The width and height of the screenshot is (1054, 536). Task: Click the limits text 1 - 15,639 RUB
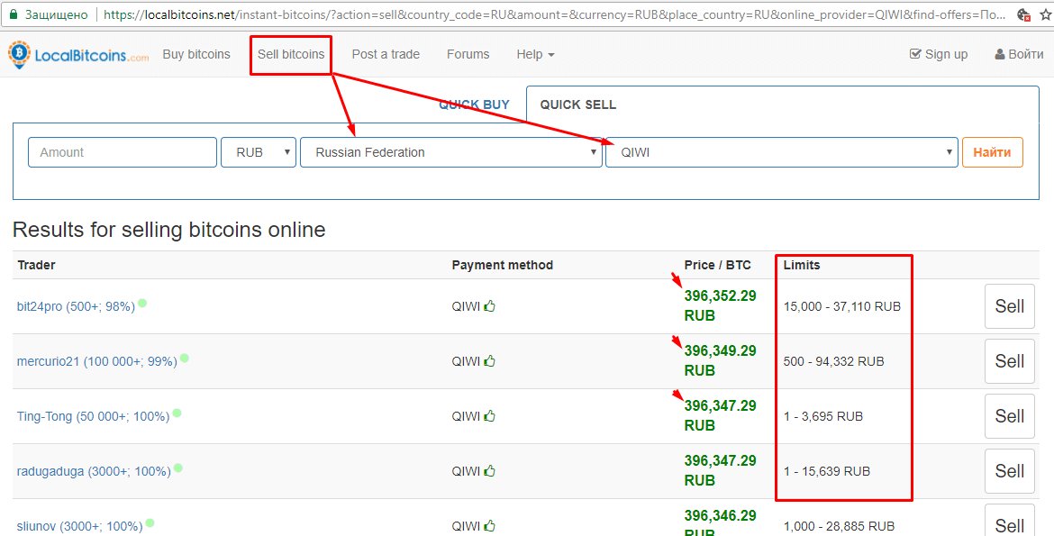point(827,472)
